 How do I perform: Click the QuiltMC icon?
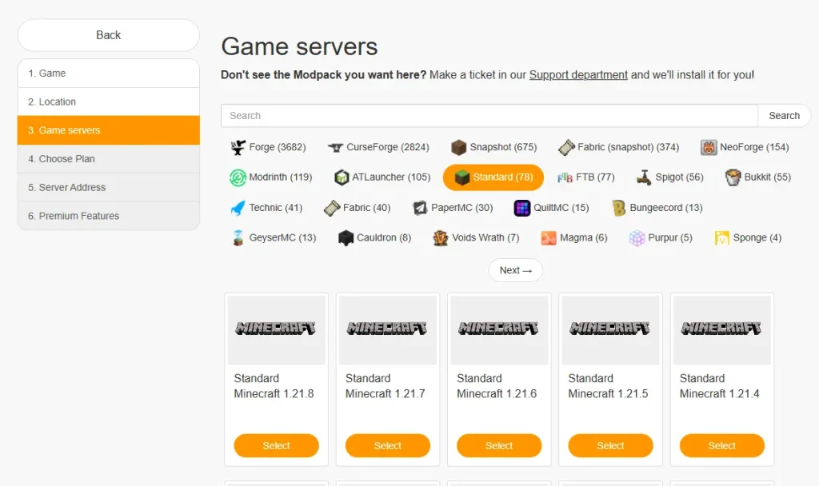(x=522, y=208)
